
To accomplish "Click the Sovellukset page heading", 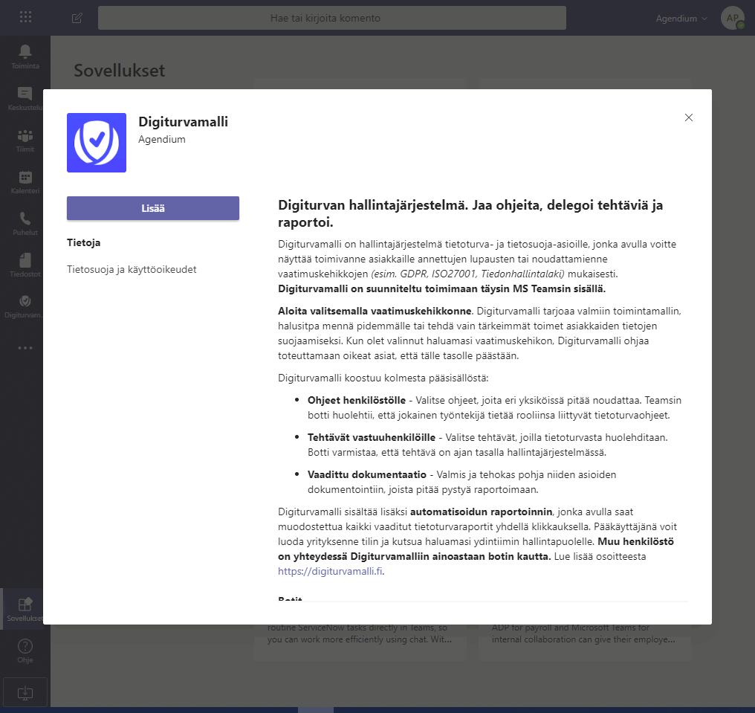I will [x=120, y=71].
